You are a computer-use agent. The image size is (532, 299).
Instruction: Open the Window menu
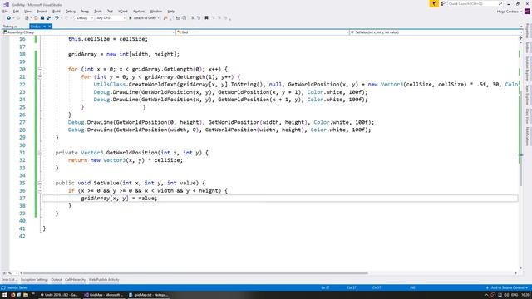[155, 12]
